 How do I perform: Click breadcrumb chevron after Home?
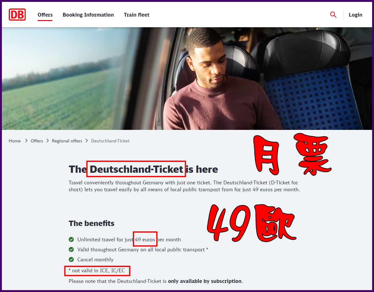pos(26,141)
